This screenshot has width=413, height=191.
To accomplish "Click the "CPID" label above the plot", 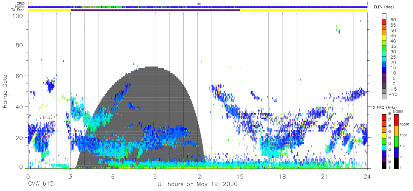I will click(x=20, y=3).
